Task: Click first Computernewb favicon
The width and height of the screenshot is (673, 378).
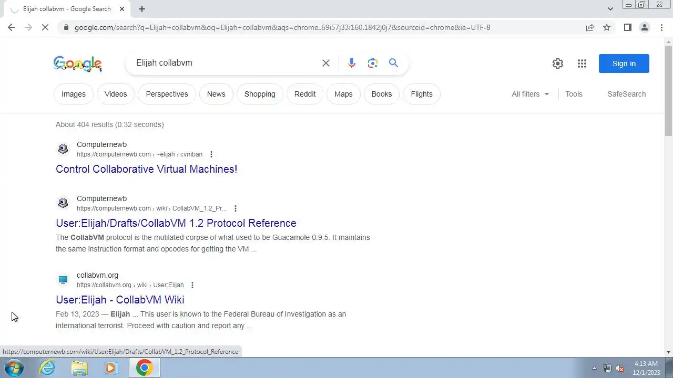Action: [63, 149]
